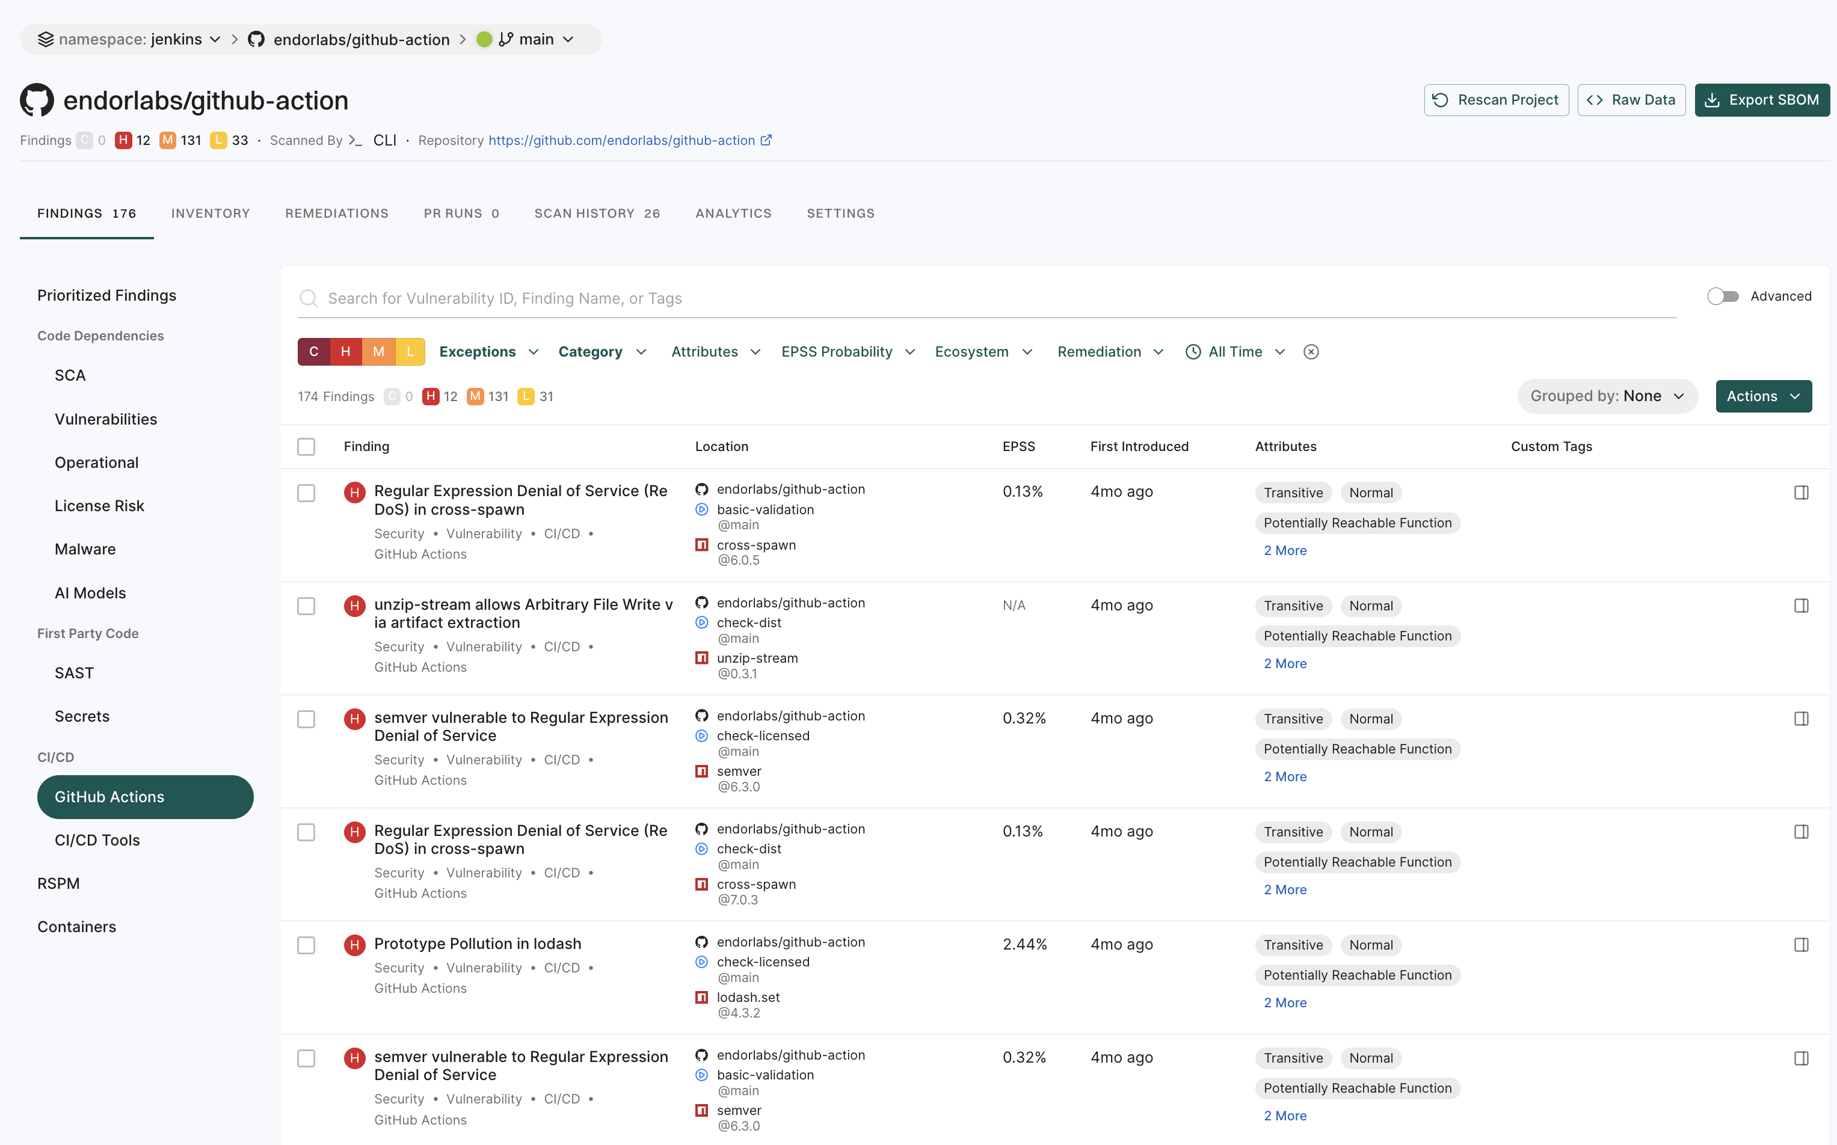Select checkbox for check-licensed semver finding

coord(306,719)
